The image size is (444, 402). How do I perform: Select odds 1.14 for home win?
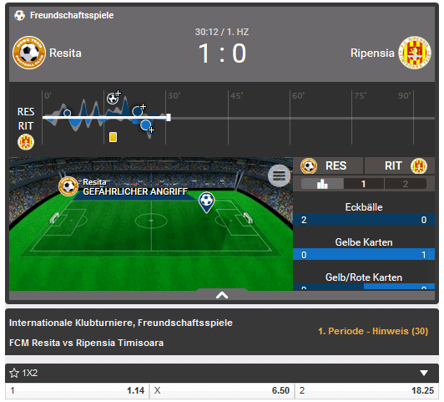click(77, 390)
